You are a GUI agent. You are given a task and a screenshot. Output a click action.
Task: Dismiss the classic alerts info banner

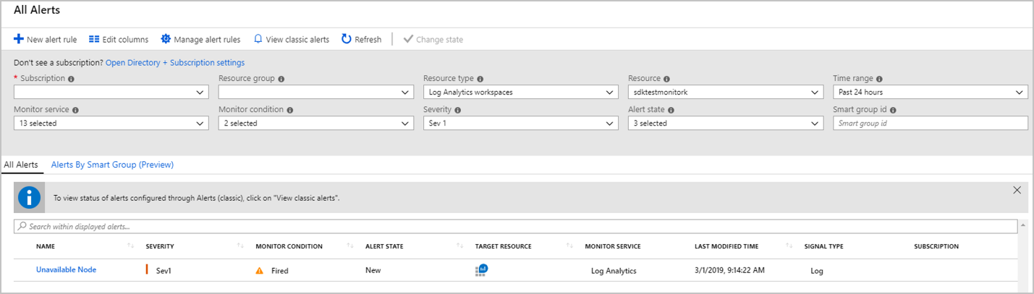[x=1017, y=190]
